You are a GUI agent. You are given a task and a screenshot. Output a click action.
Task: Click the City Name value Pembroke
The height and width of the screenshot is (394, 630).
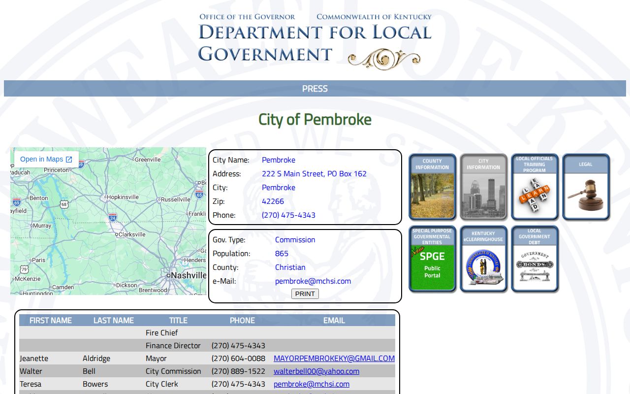[x=279, y=160]
